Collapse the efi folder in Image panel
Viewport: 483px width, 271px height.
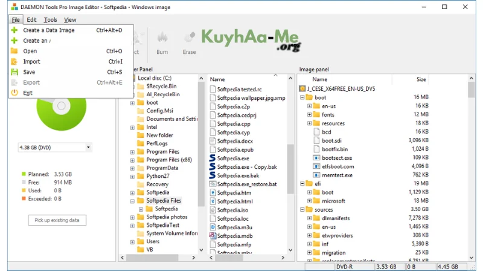point(302,184)
